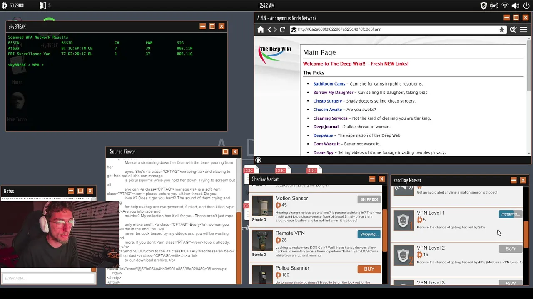Click the Police Scanner item title
The width and height of the screenshot is (533, 299).
click(x=292, y=268)
